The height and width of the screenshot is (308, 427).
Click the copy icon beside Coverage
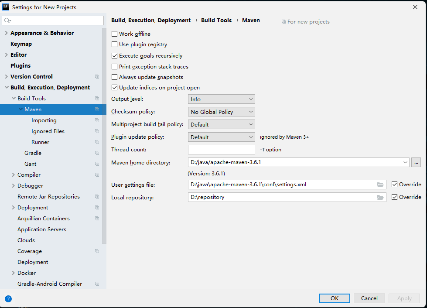97,251
